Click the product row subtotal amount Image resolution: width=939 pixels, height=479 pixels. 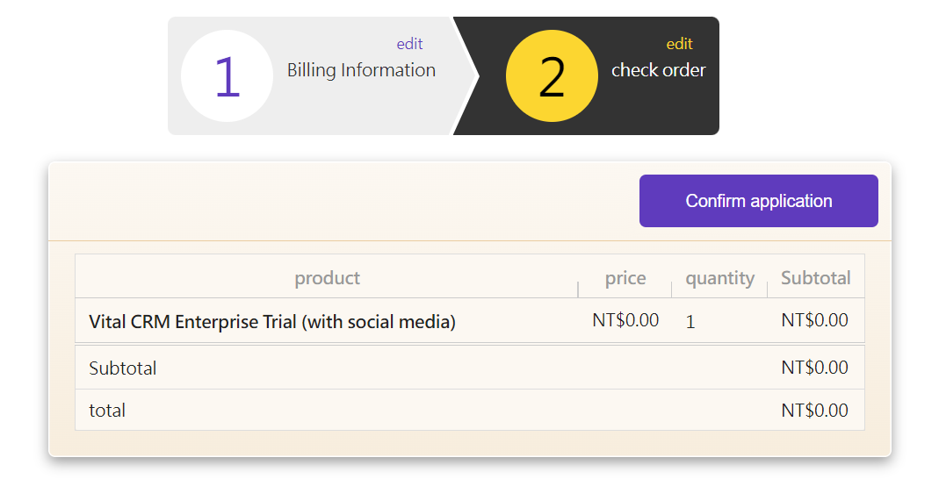(x=814, y=320)
